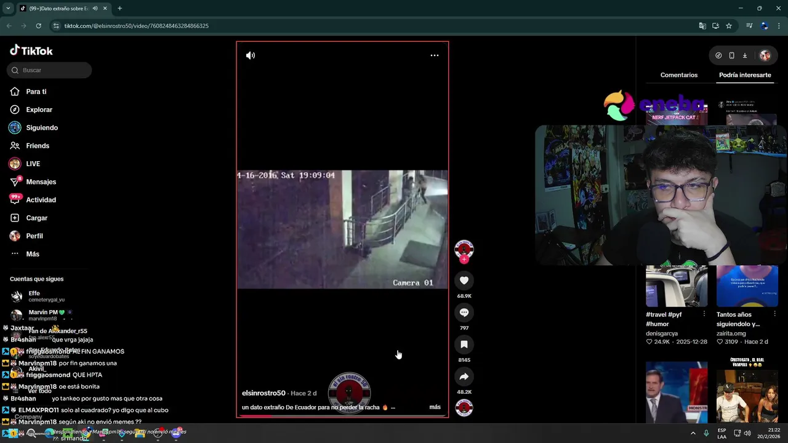
Task: Open Actividad notifications
Action: click(41, 200)
